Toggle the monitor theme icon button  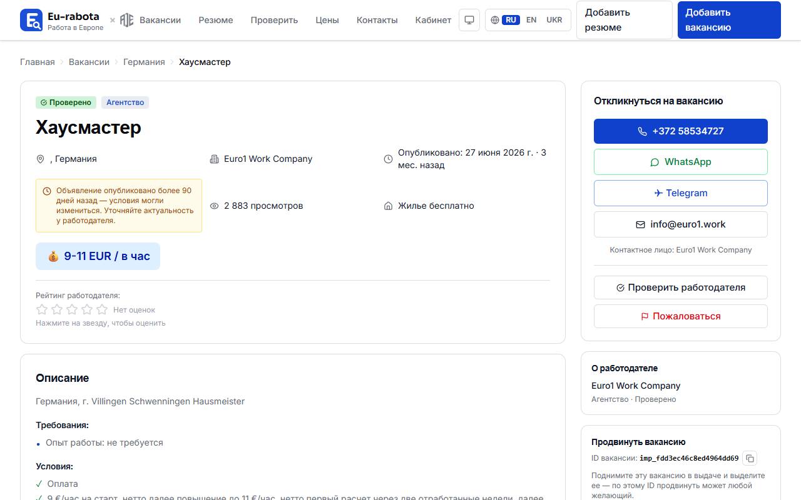(x=469, y=20)
